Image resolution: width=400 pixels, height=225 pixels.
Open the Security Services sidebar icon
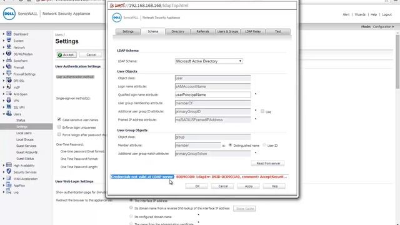point(9,171)
